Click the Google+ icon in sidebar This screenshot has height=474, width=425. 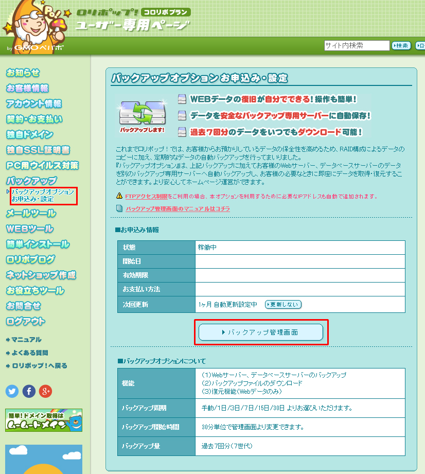(x=45, y=391)
